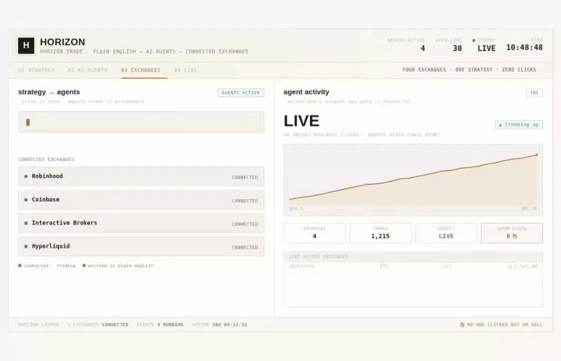Focus the strategy text input box
This screenshot has height=361, width=561.
click(x=141, y=122)
